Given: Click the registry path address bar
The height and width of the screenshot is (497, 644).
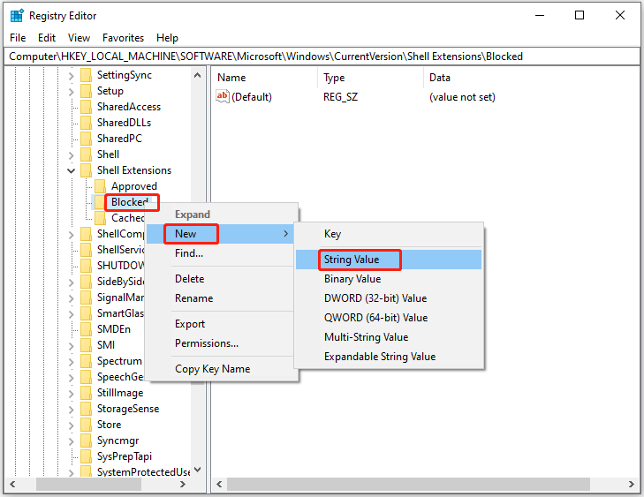Looking at the screenshot, I should [x=322, y=56].
